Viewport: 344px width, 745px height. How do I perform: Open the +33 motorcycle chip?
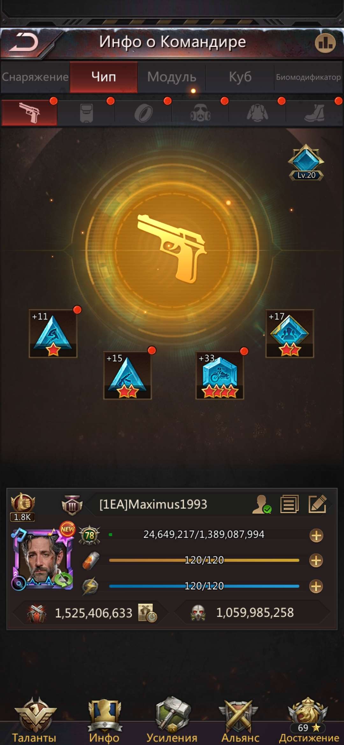[x=220, y=375]
